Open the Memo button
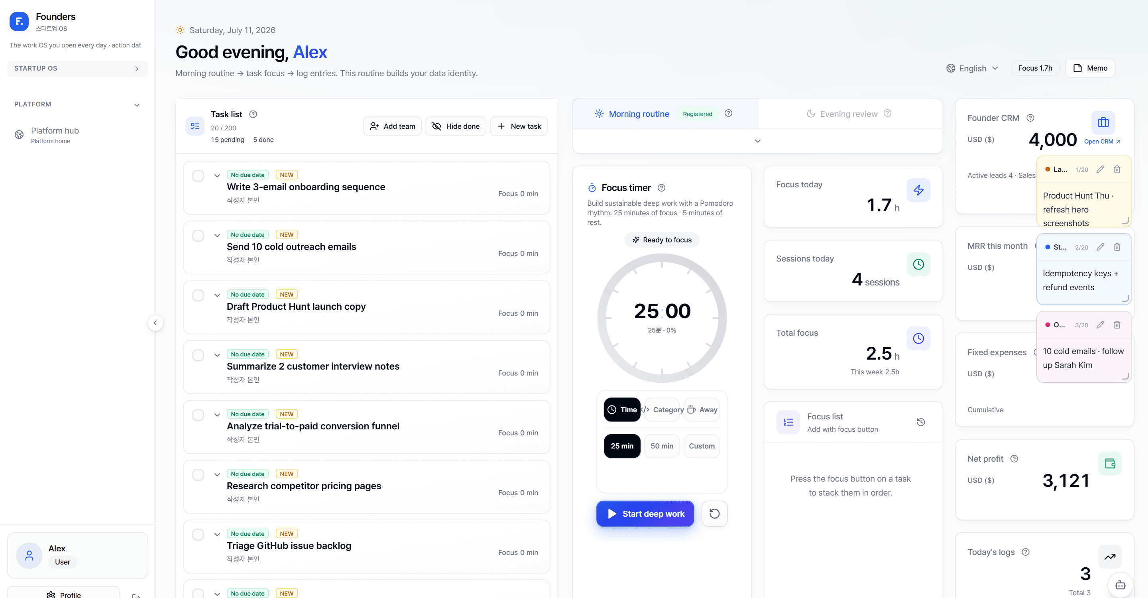1148x598 pixels. pos(1090,68)
